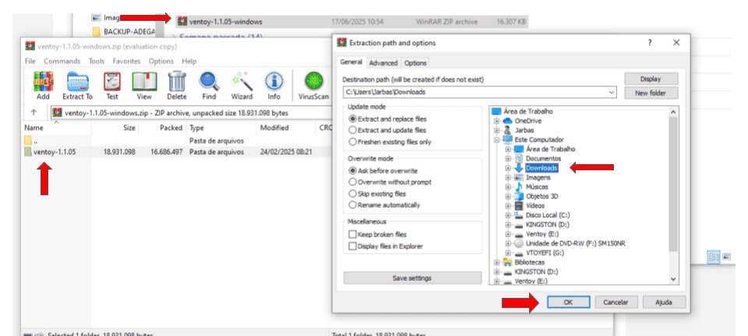
Task: Collapse the Este Computador tree node
Action: click(x=496, y=139)
